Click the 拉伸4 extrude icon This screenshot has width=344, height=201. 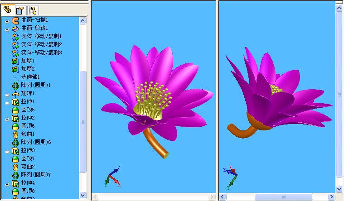pos(15,183)
